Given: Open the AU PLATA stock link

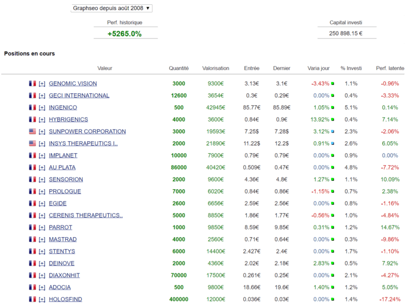Looking at the screenshot, I should [x=62, y=168].
